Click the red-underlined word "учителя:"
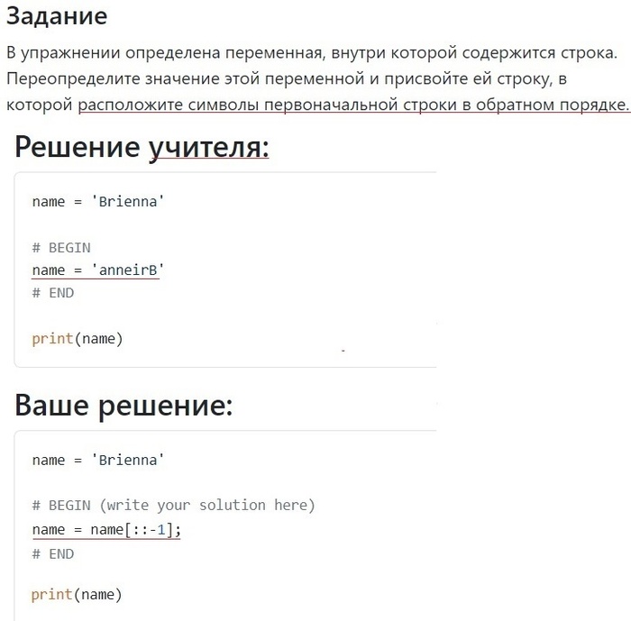 (x=208, y=146)
